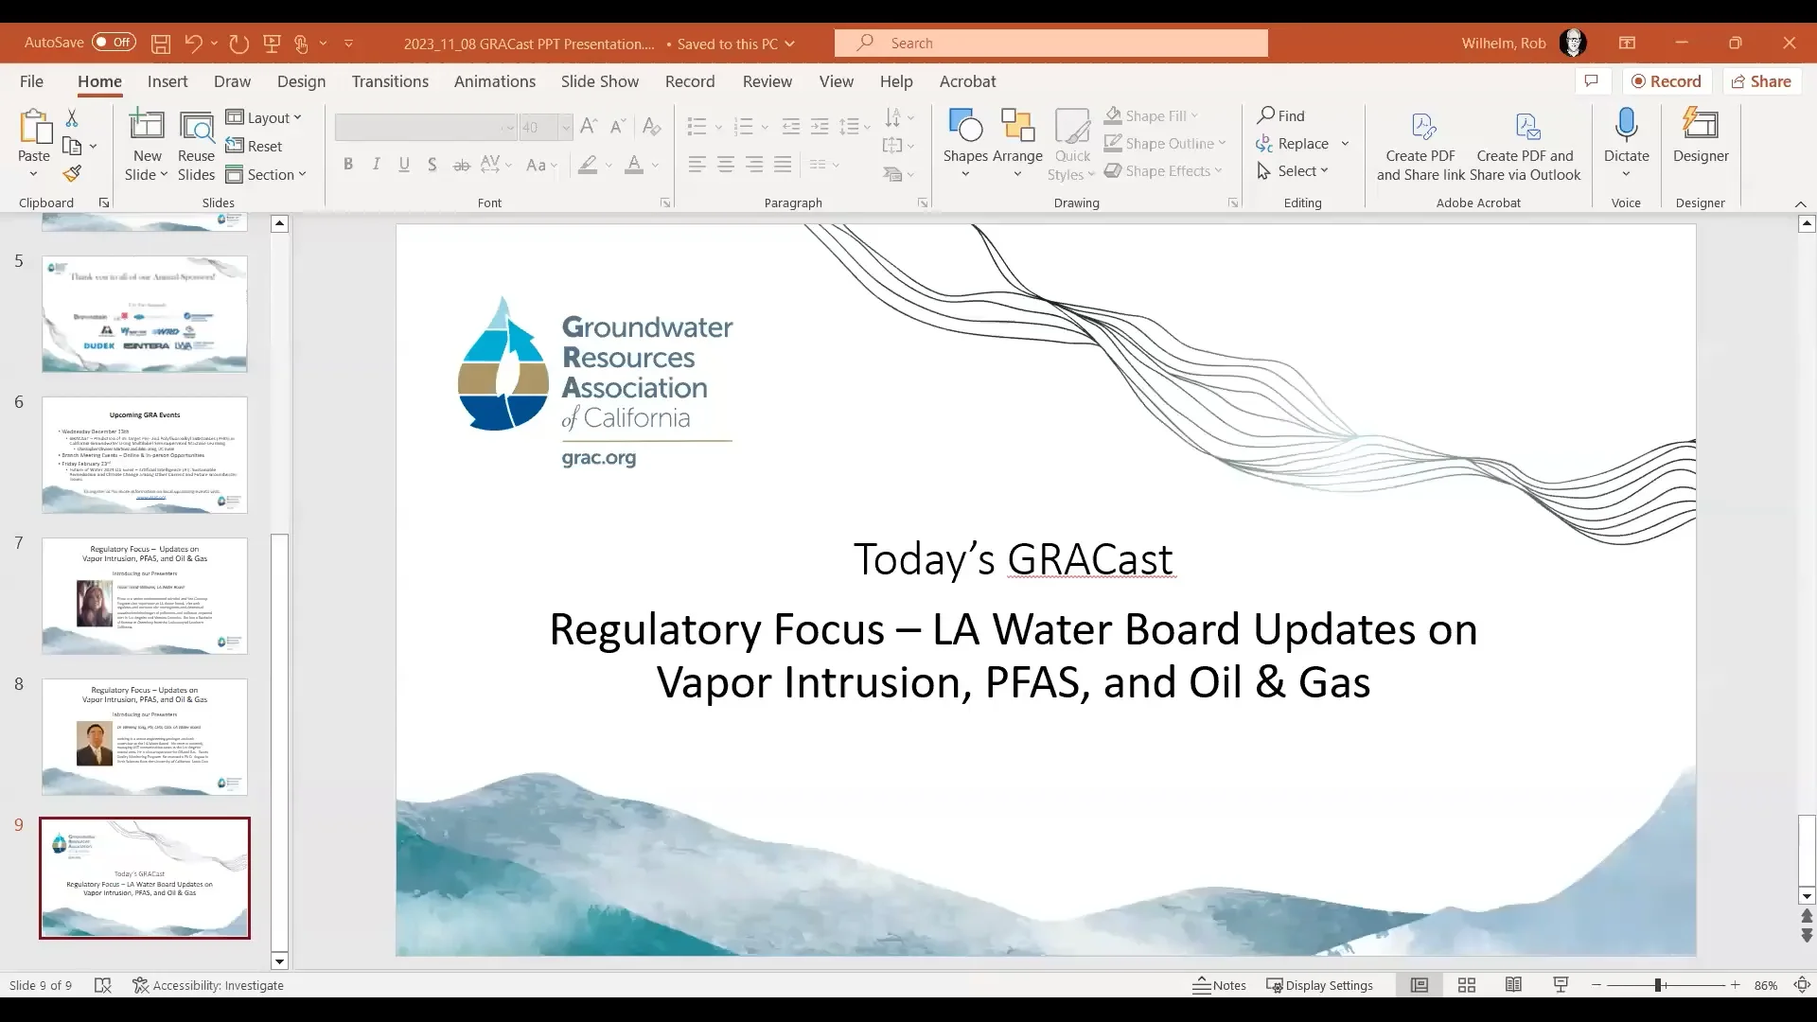Viewport: 1817px width, 1022px height.
Task: Open the Slide Show menu
Action: coord(599,81)
